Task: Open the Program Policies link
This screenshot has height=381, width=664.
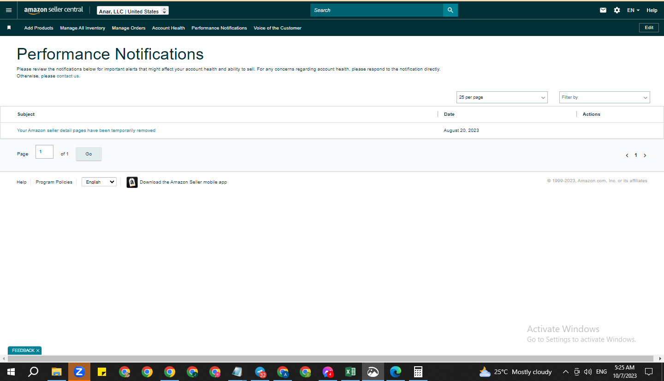Action: click(54, 182)
